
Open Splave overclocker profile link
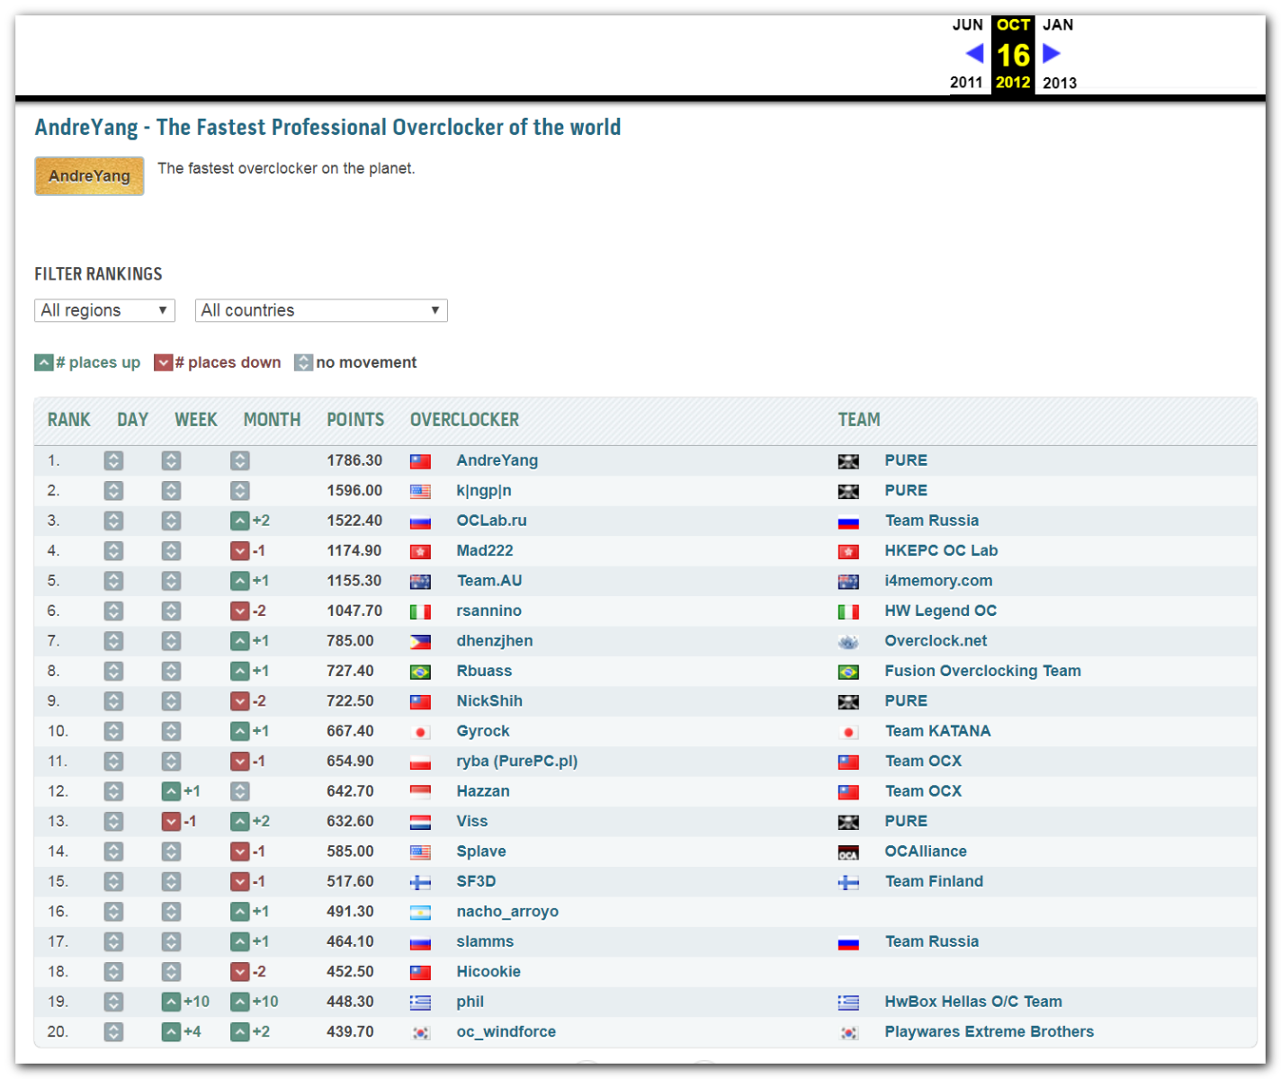coord(481,852)
